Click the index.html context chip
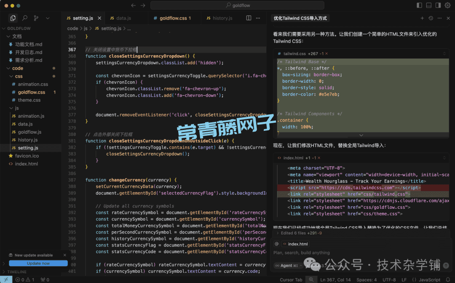 point(295,244)
